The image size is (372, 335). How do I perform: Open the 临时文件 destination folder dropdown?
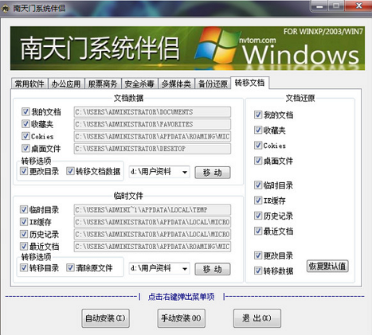tap(185, 269)
